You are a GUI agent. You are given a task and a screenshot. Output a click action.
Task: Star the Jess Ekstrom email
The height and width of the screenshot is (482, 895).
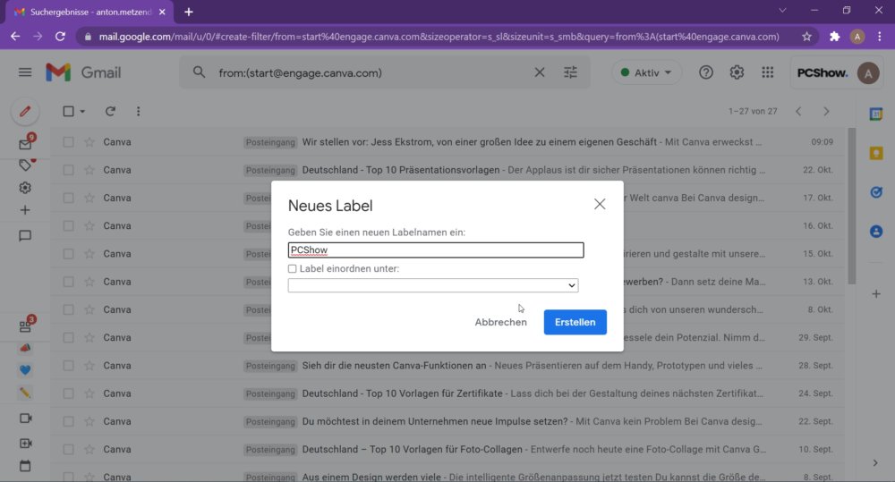[x=89, y=142]
